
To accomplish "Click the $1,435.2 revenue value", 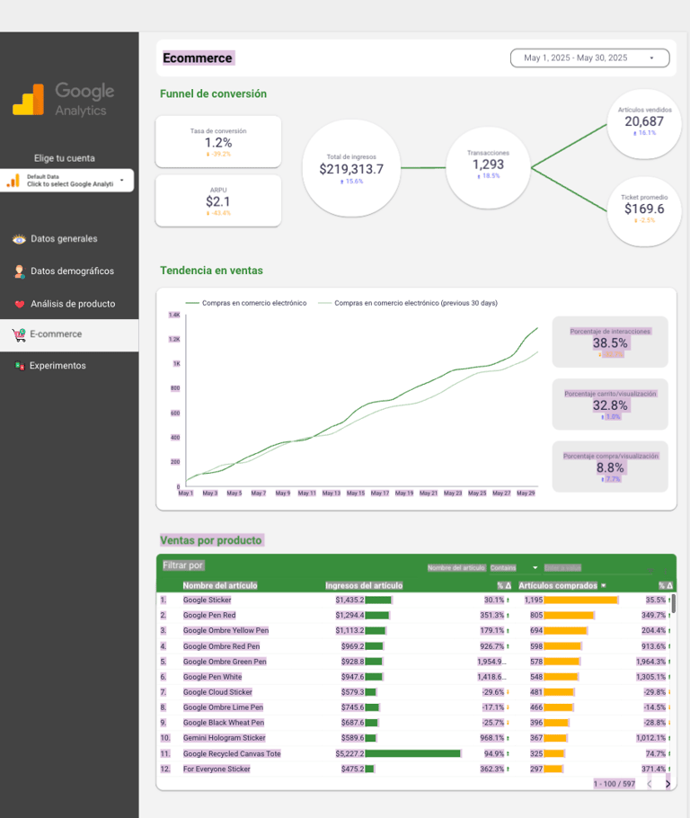I will (x=349, y=600).
